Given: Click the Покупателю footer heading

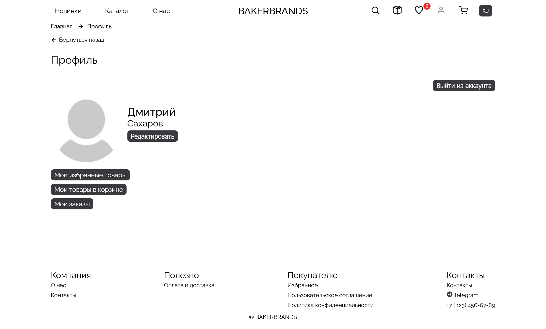Looking at the screenshot, I should click(x=313, y=275).
